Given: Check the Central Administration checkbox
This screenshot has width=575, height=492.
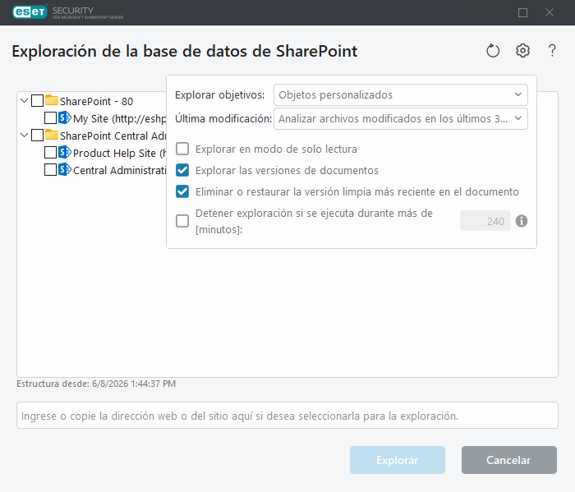Looking at the screenshot, I should coord(50,170).
